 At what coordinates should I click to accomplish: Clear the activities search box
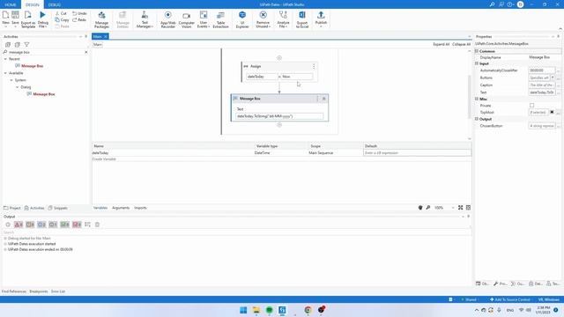point(86,52)
